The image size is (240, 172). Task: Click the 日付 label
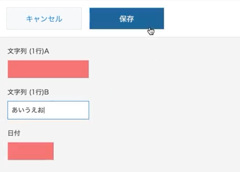coord(14,133)
